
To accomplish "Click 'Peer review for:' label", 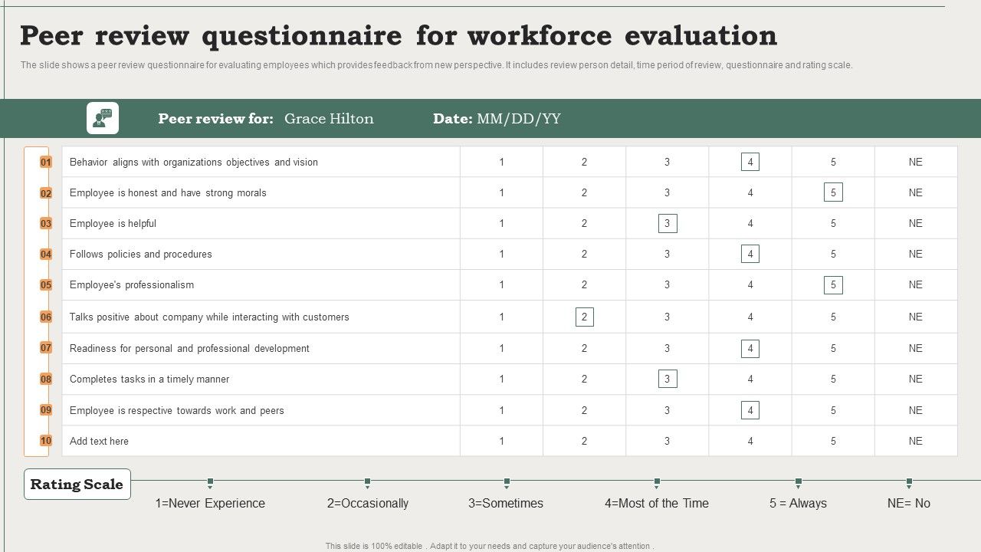I will (215, 119).
